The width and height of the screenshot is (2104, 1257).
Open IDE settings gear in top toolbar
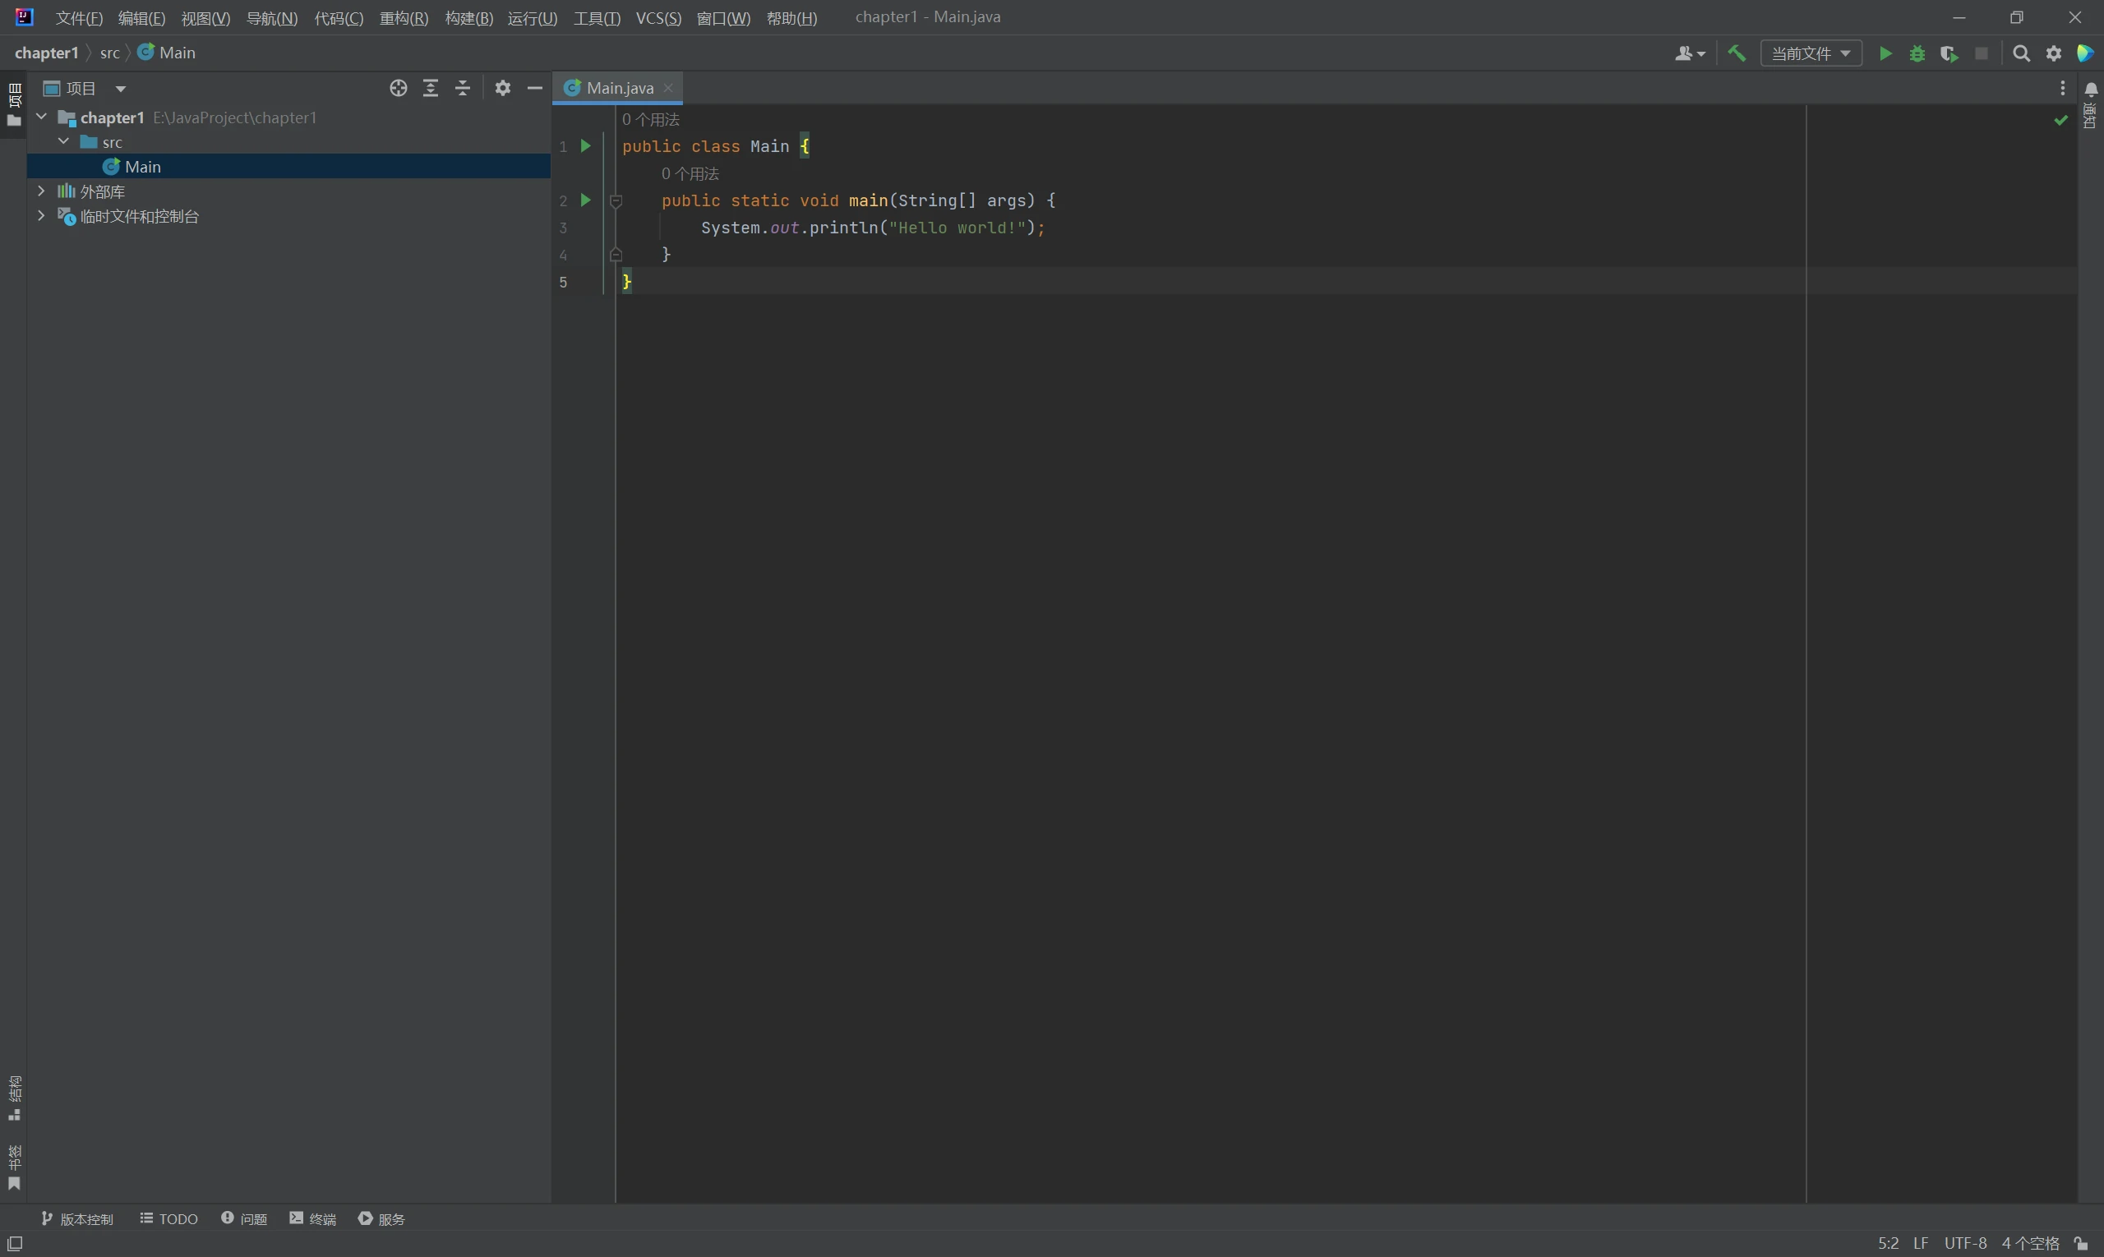2054,53
